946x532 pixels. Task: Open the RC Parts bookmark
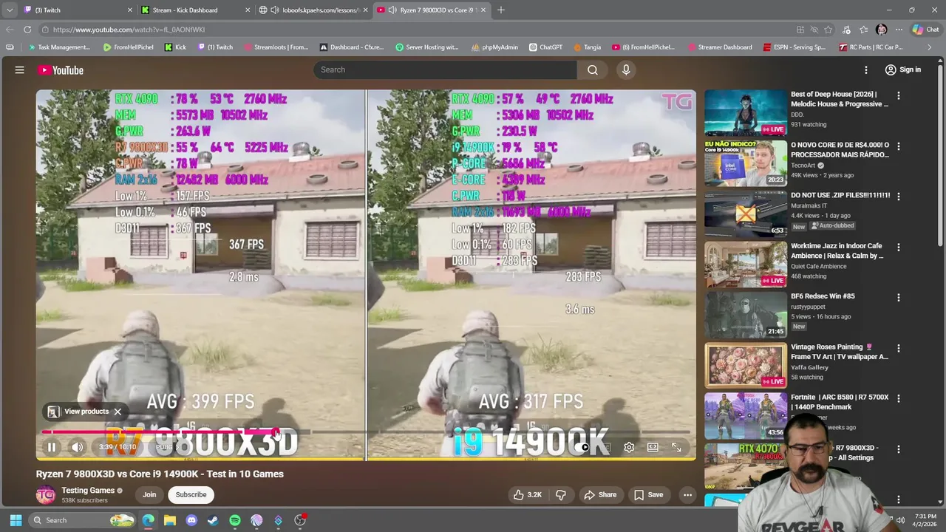(x=871, y=47)
